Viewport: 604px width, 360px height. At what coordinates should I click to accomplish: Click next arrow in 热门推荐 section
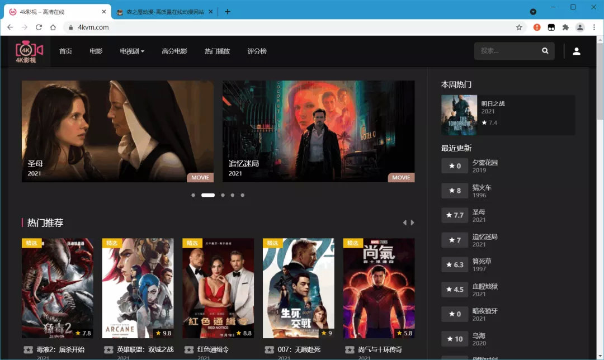click(412, 222)
